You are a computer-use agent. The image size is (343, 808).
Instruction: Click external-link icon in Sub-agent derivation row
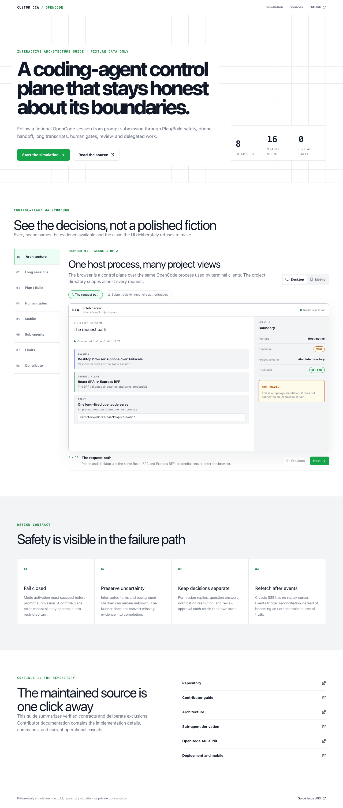pos(324,726)
